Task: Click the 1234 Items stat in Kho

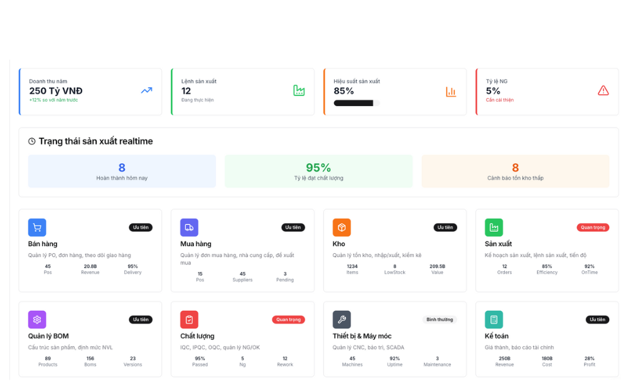Action: (352, 270)
